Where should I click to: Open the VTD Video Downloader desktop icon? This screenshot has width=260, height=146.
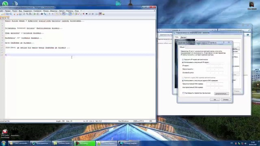click(5, 134)
